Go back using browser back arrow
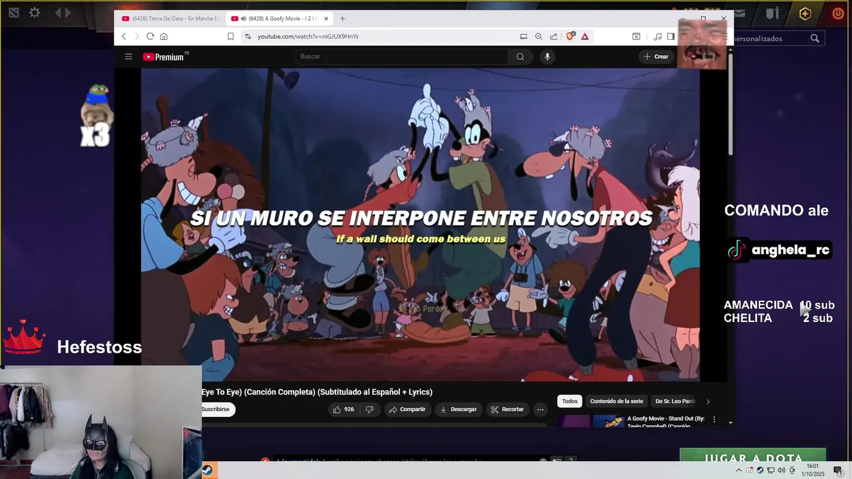This screenshot has width=852, height=479. (124, 37)
